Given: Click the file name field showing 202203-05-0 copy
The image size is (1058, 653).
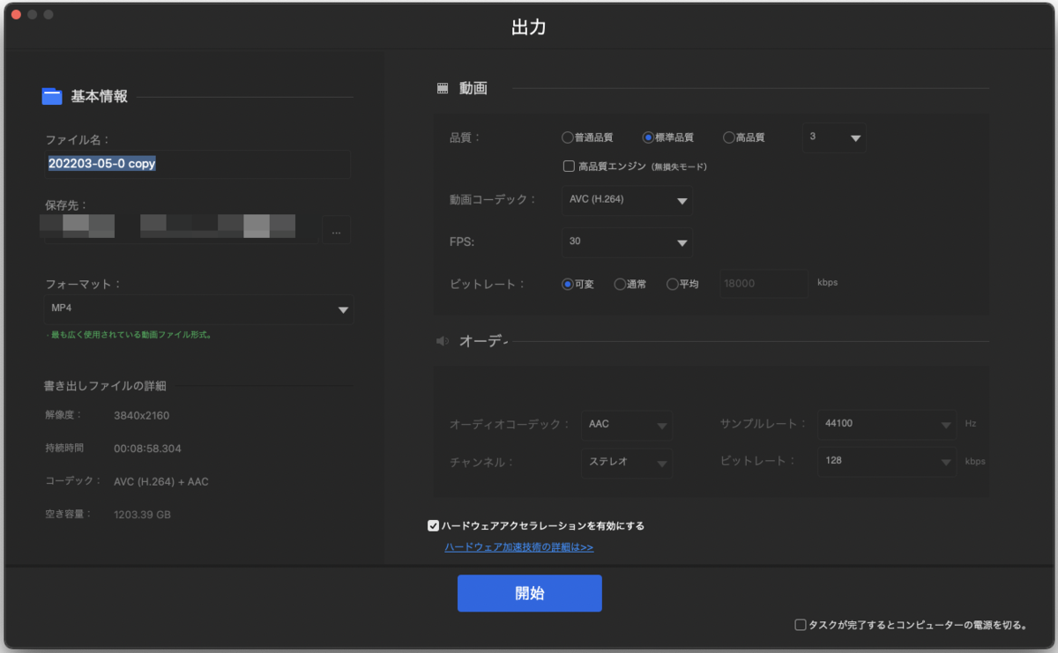Looking at the screenshot, I should (x=198, y=164).
